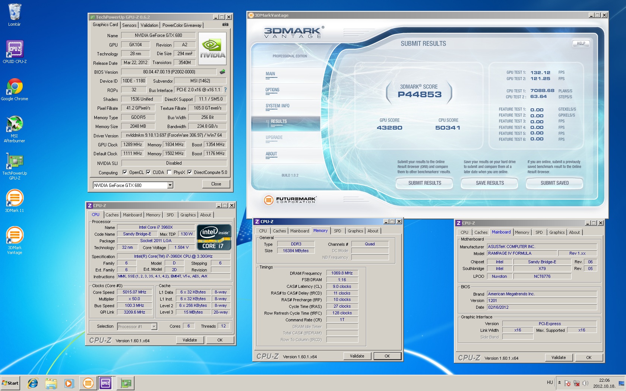This screenshot has height=391, width=626.
Task: Click Validate in the CPU-Z processor window
Action: (x=190, y=340)
